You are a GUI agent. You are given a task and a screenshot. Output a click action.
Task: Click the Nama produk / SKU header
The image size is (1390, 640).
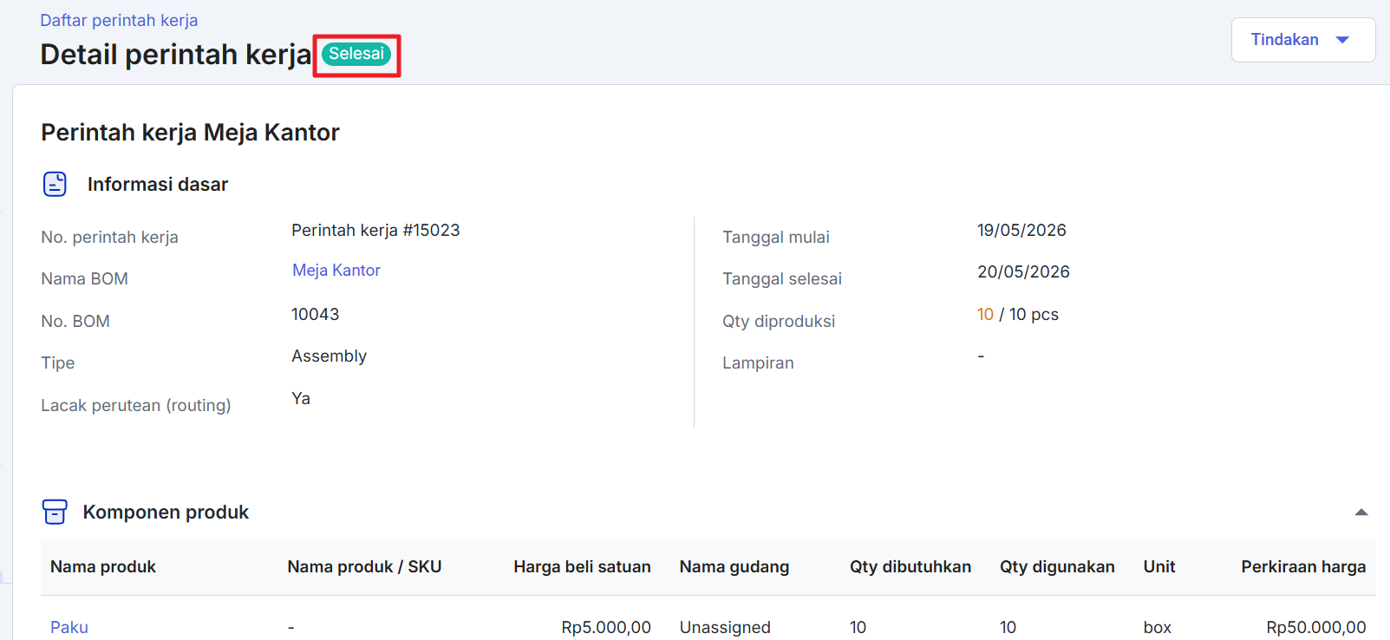pyautogui.click(x=364, y=566)
